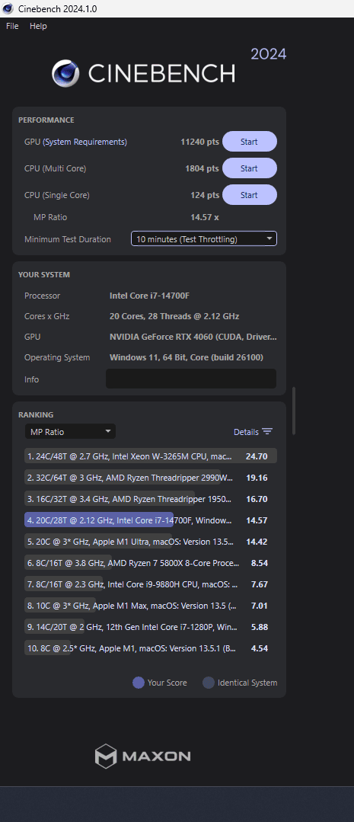The height and width of the screenshot is (822, 354).
Task: Click the 11240 pts GPU score
Action: (199, 142)
